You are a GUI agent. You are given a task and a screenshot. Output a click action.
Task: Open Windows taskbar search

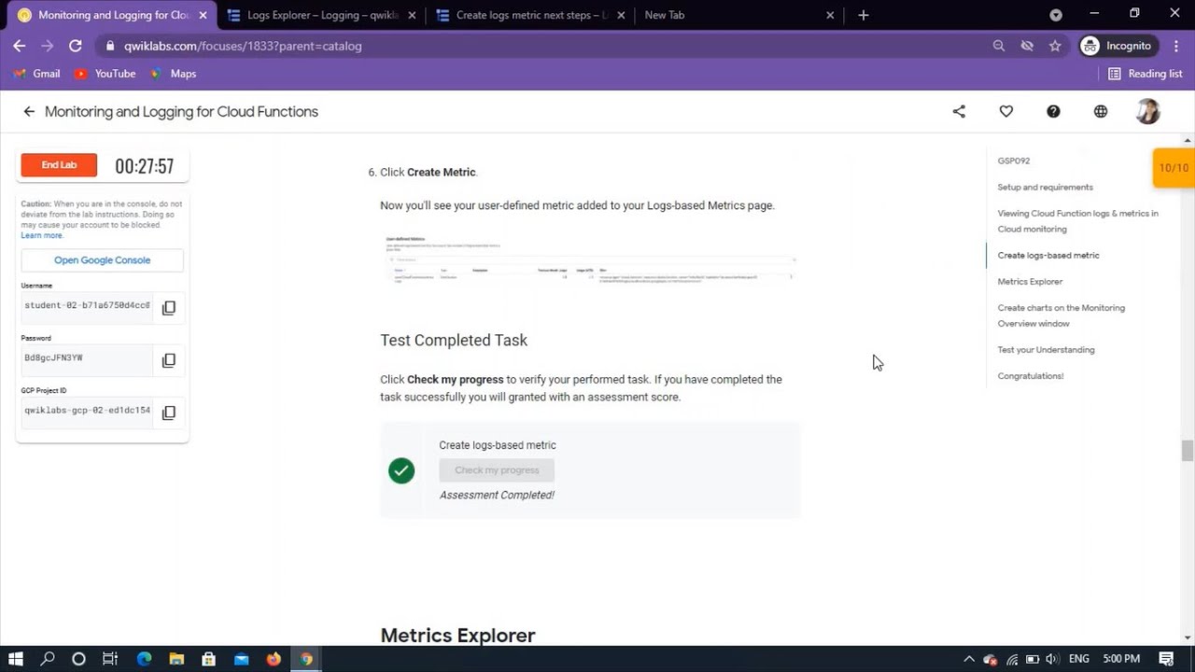(x=48, y=659)
